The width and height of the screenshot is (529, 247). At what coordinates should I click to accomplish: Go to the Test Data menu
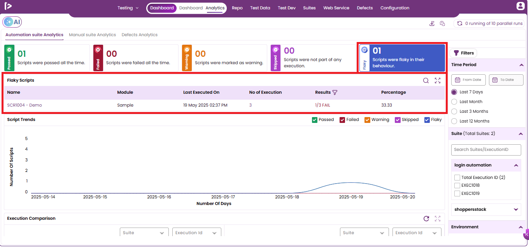(260, 8)
